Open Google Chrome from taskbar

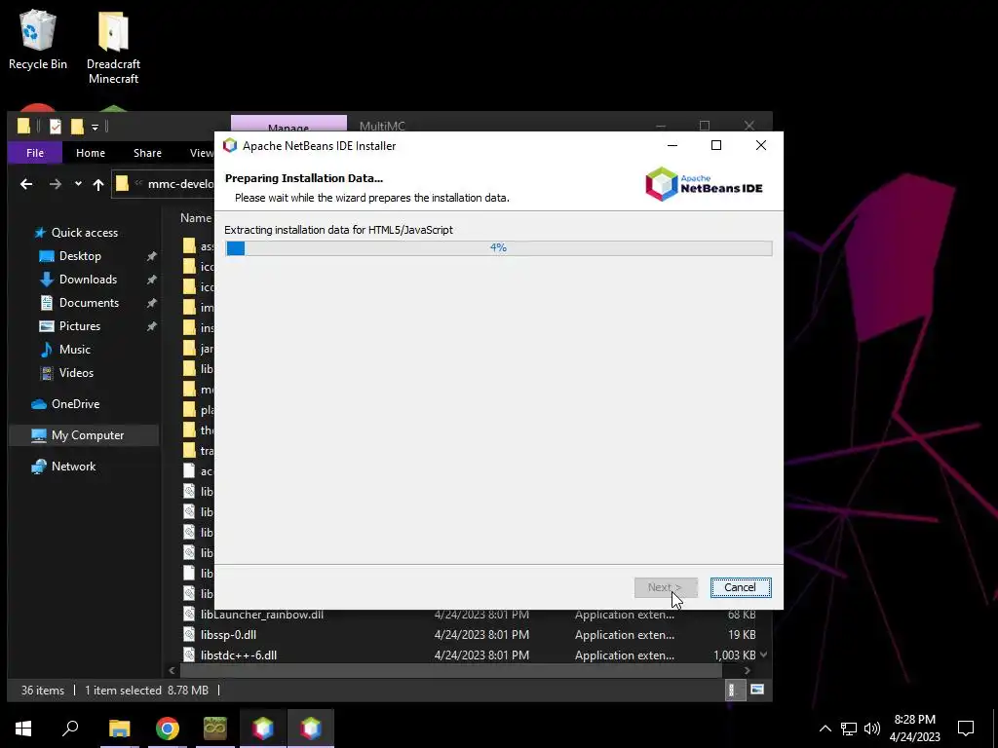tap(168, 729)
